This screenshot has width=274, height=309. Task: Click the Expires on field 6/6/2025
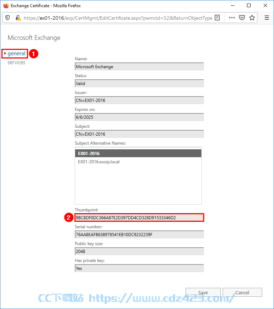139,117
